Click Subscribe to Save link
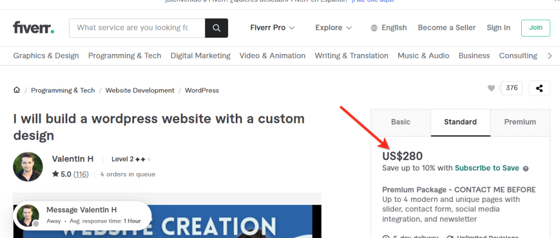The image size is (560, 238). point(487,168)
